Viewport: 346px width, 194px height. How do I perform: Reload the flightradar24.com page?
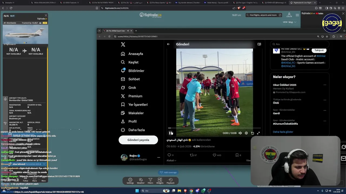click(x=11, y=8)
